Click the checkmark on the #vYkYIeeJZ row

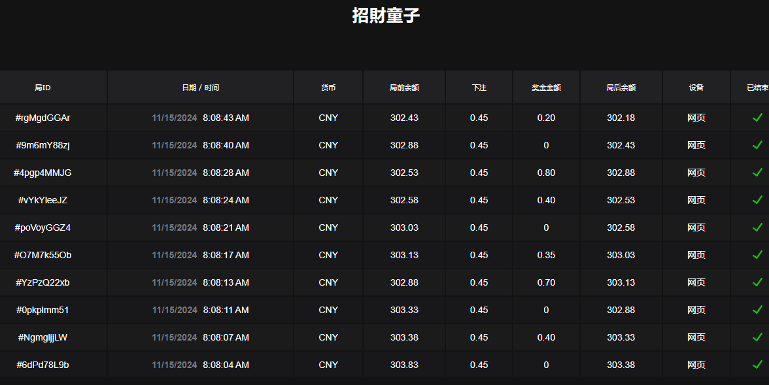759,200
